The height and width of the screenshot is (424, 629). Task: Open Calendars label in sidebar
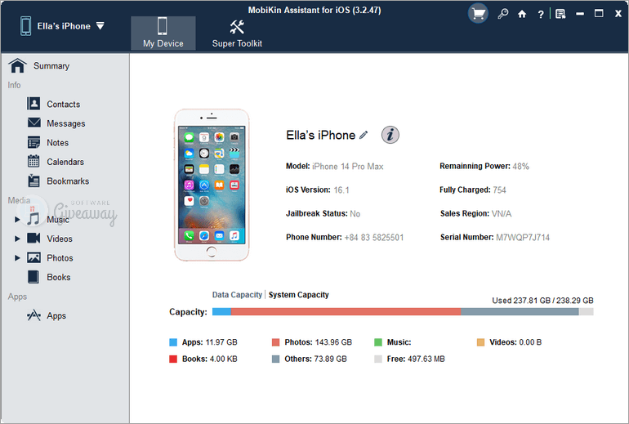(65, 162)
